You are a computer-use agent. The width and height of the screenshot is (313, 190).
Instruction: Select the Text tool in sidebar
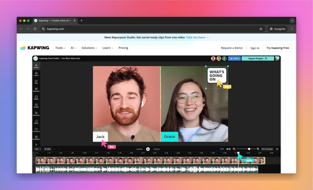coord(36,82)
